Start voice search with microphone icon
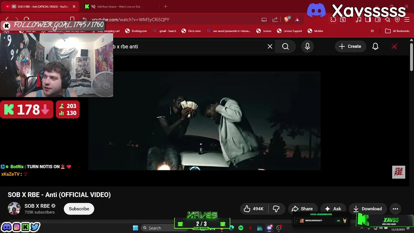Image resolution: width=414 pixels, height=233 pixels. pyautogui.click(x=307, y=47)
